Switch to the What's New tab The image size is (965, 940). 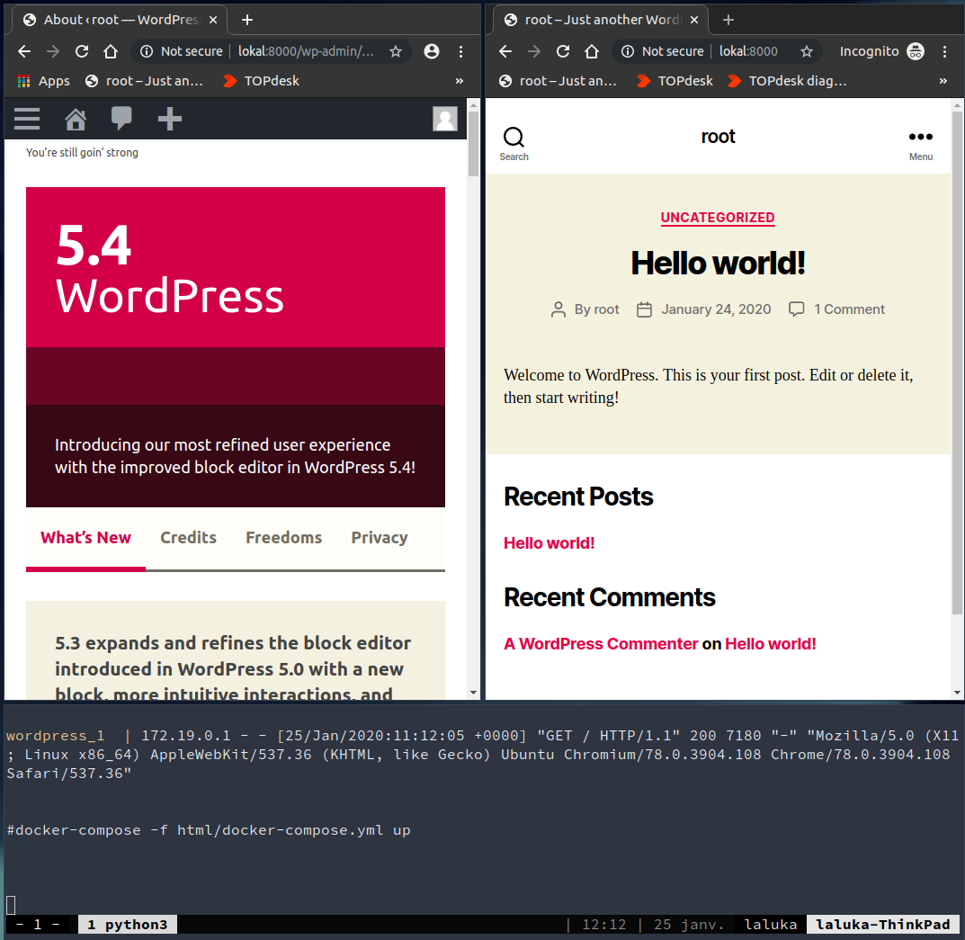[85, 538]
